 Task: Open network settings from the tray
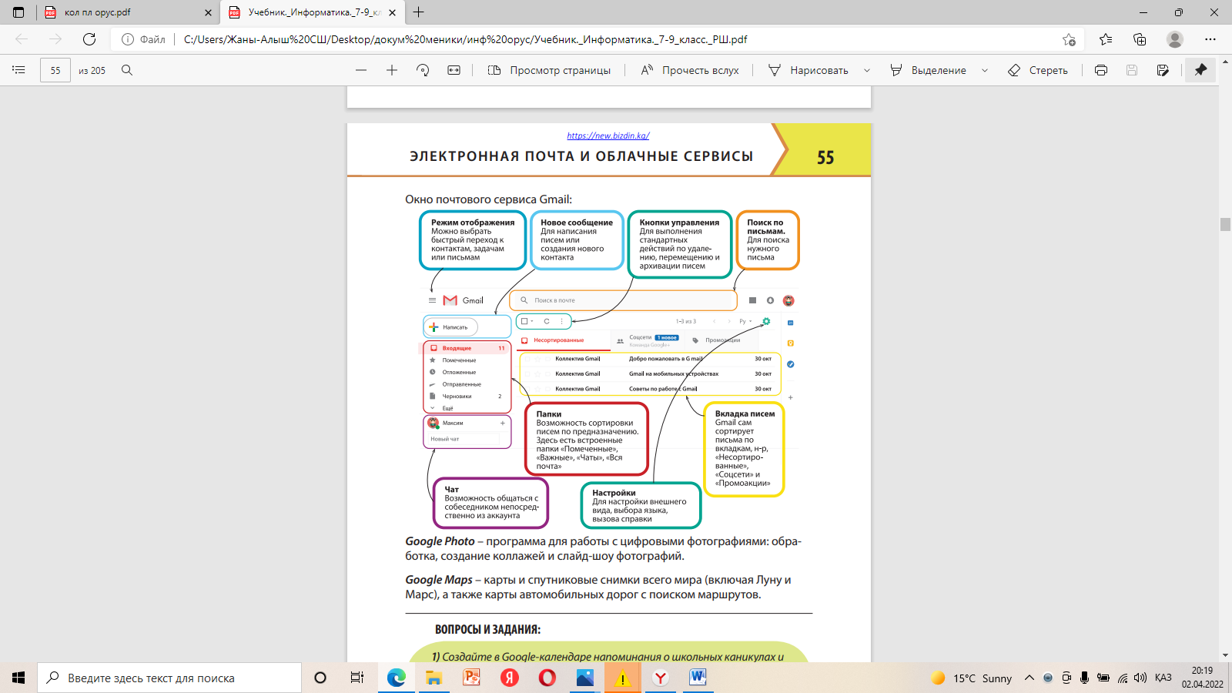coord(1123,678)
